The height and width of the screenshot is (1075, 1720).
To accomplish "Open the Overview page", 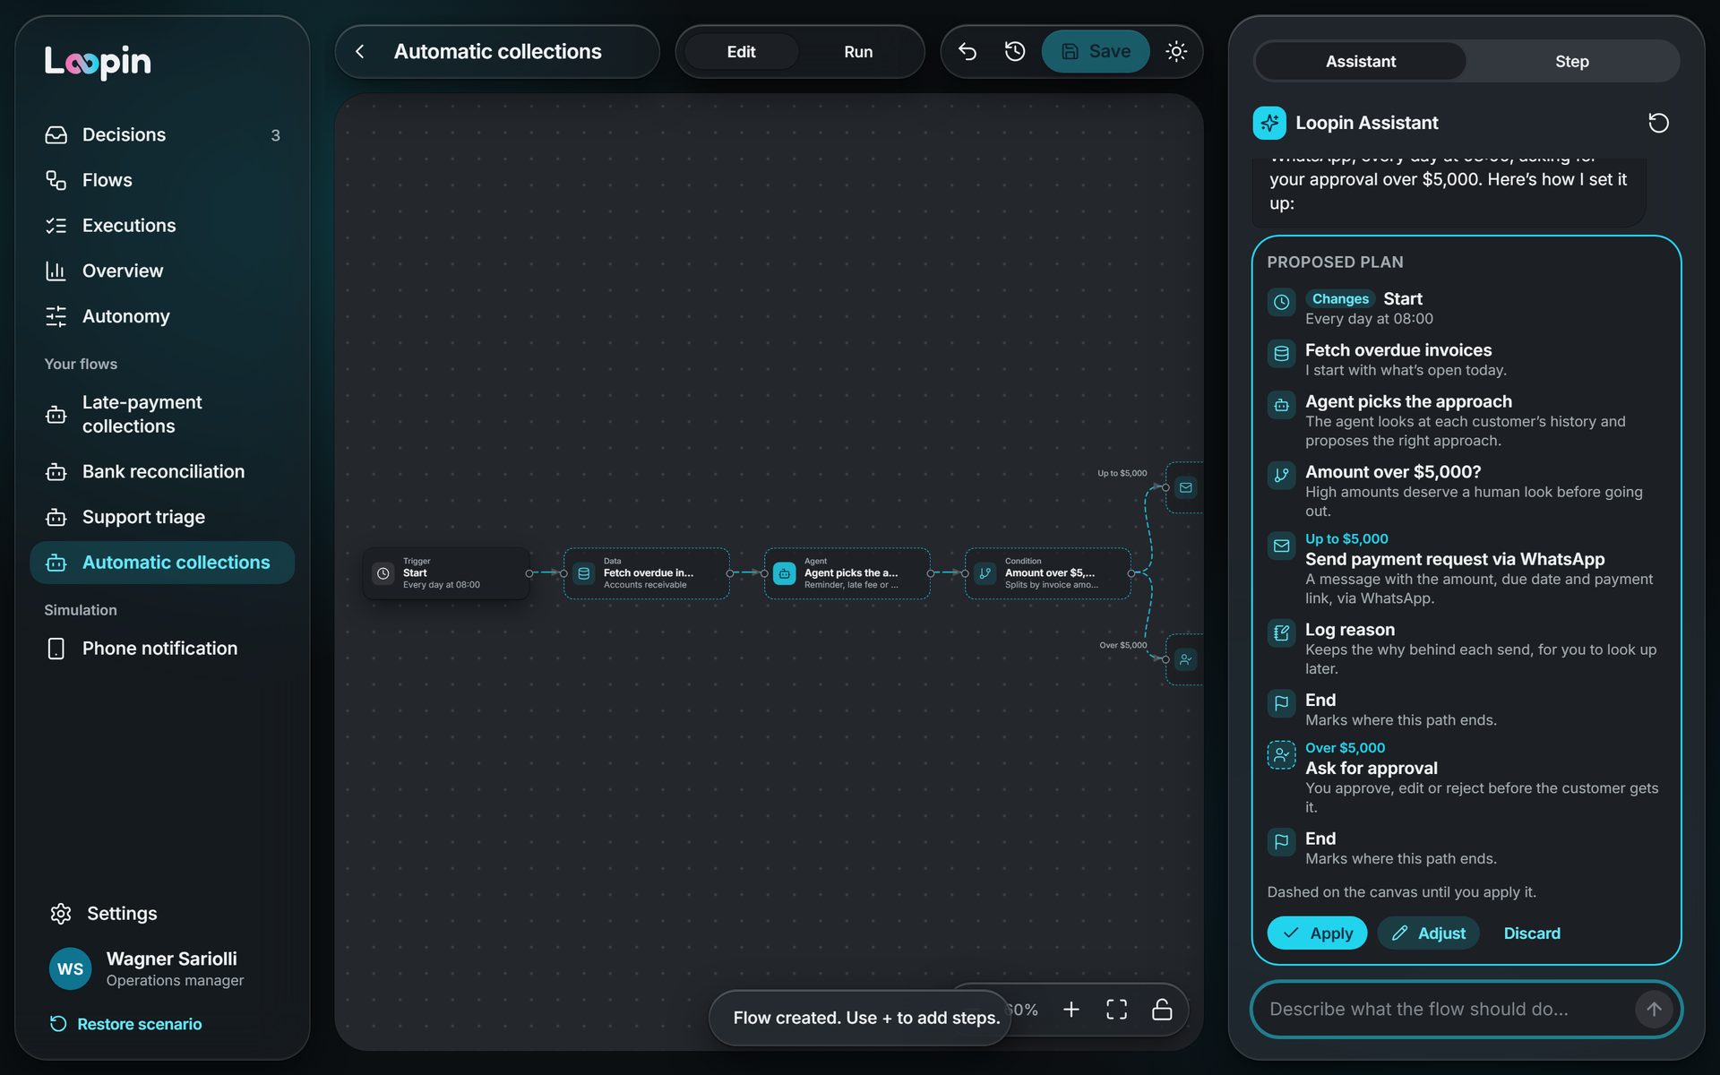I will (162, 271).
